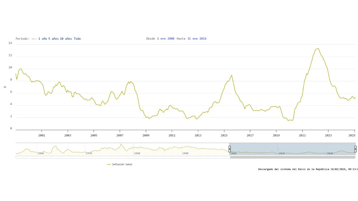
Task: Edit the Desde date 1 ene 2000
Action: click(166, 39)
